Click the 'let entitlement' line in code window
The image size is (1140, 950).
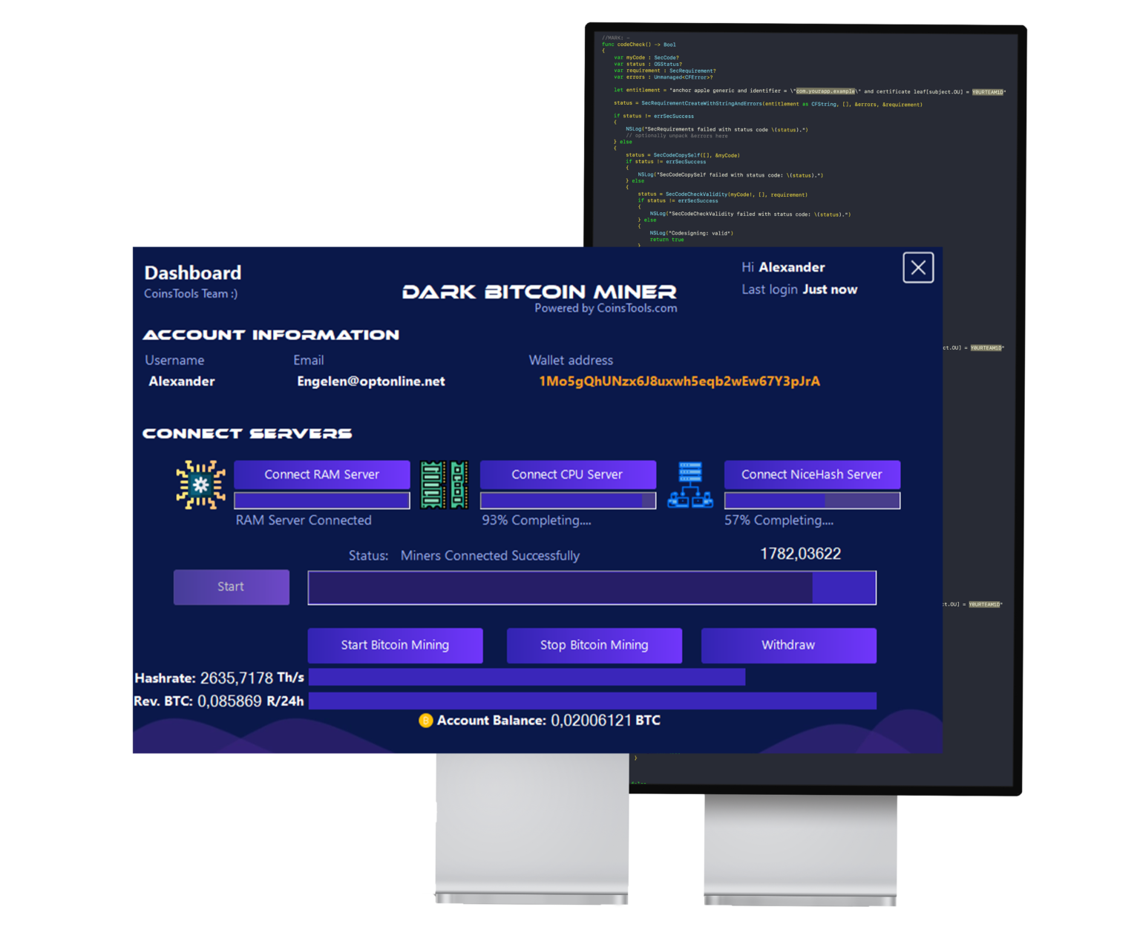click(809, 91)
